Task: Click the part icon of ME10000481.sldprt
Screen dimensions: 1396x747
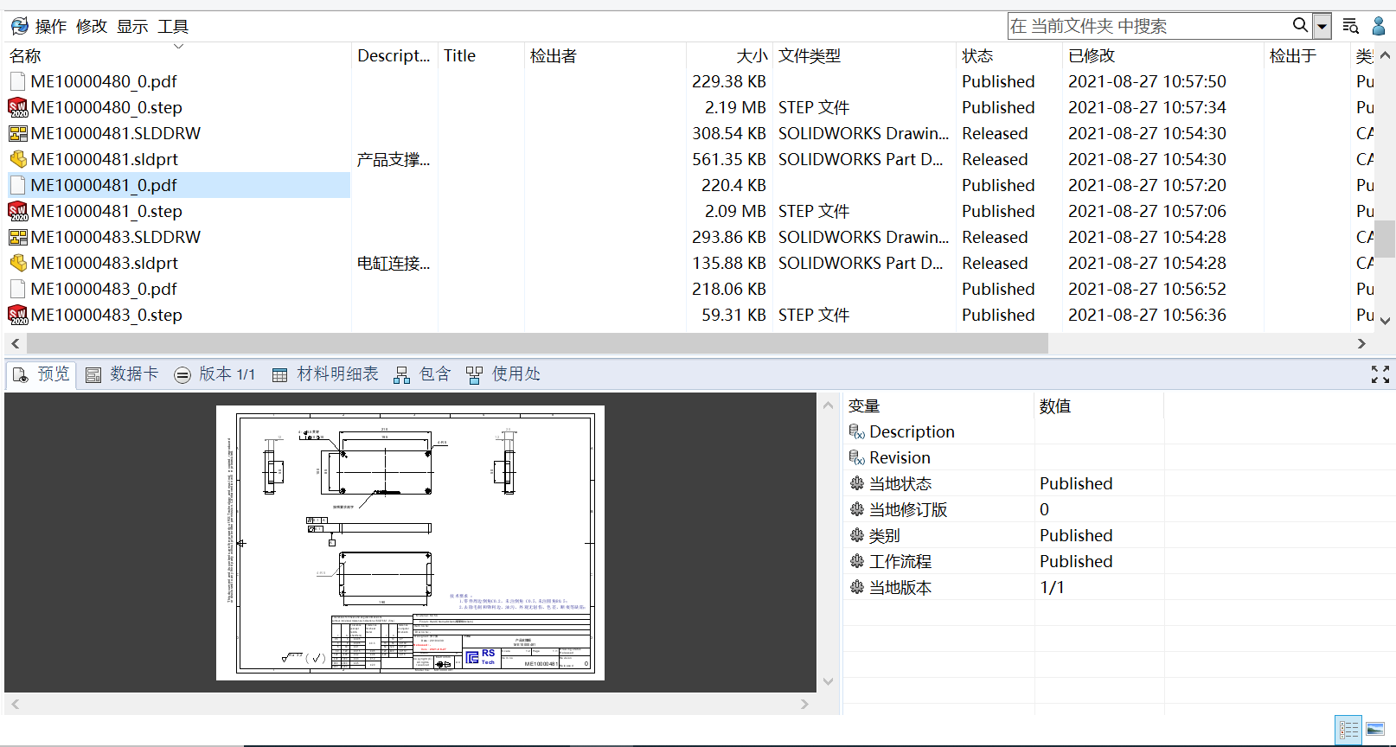Action: 17,159
